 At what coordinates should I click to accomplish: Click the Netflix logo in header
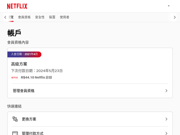tap(17, 6)
